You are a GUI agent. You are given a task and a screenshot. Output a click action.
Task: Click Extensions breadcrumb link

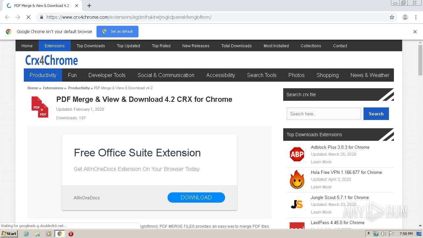[x=53, y=88]
